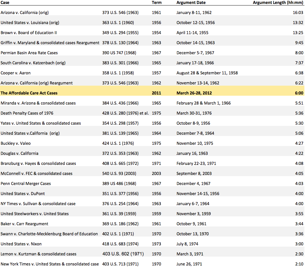
Task: Click citation '383 U.S. 301 (1966)'
Action: click(121, 63)
